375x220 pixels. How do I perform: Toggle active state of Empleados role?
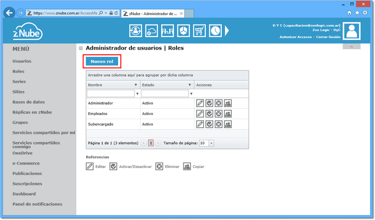[x=209, y=114]
